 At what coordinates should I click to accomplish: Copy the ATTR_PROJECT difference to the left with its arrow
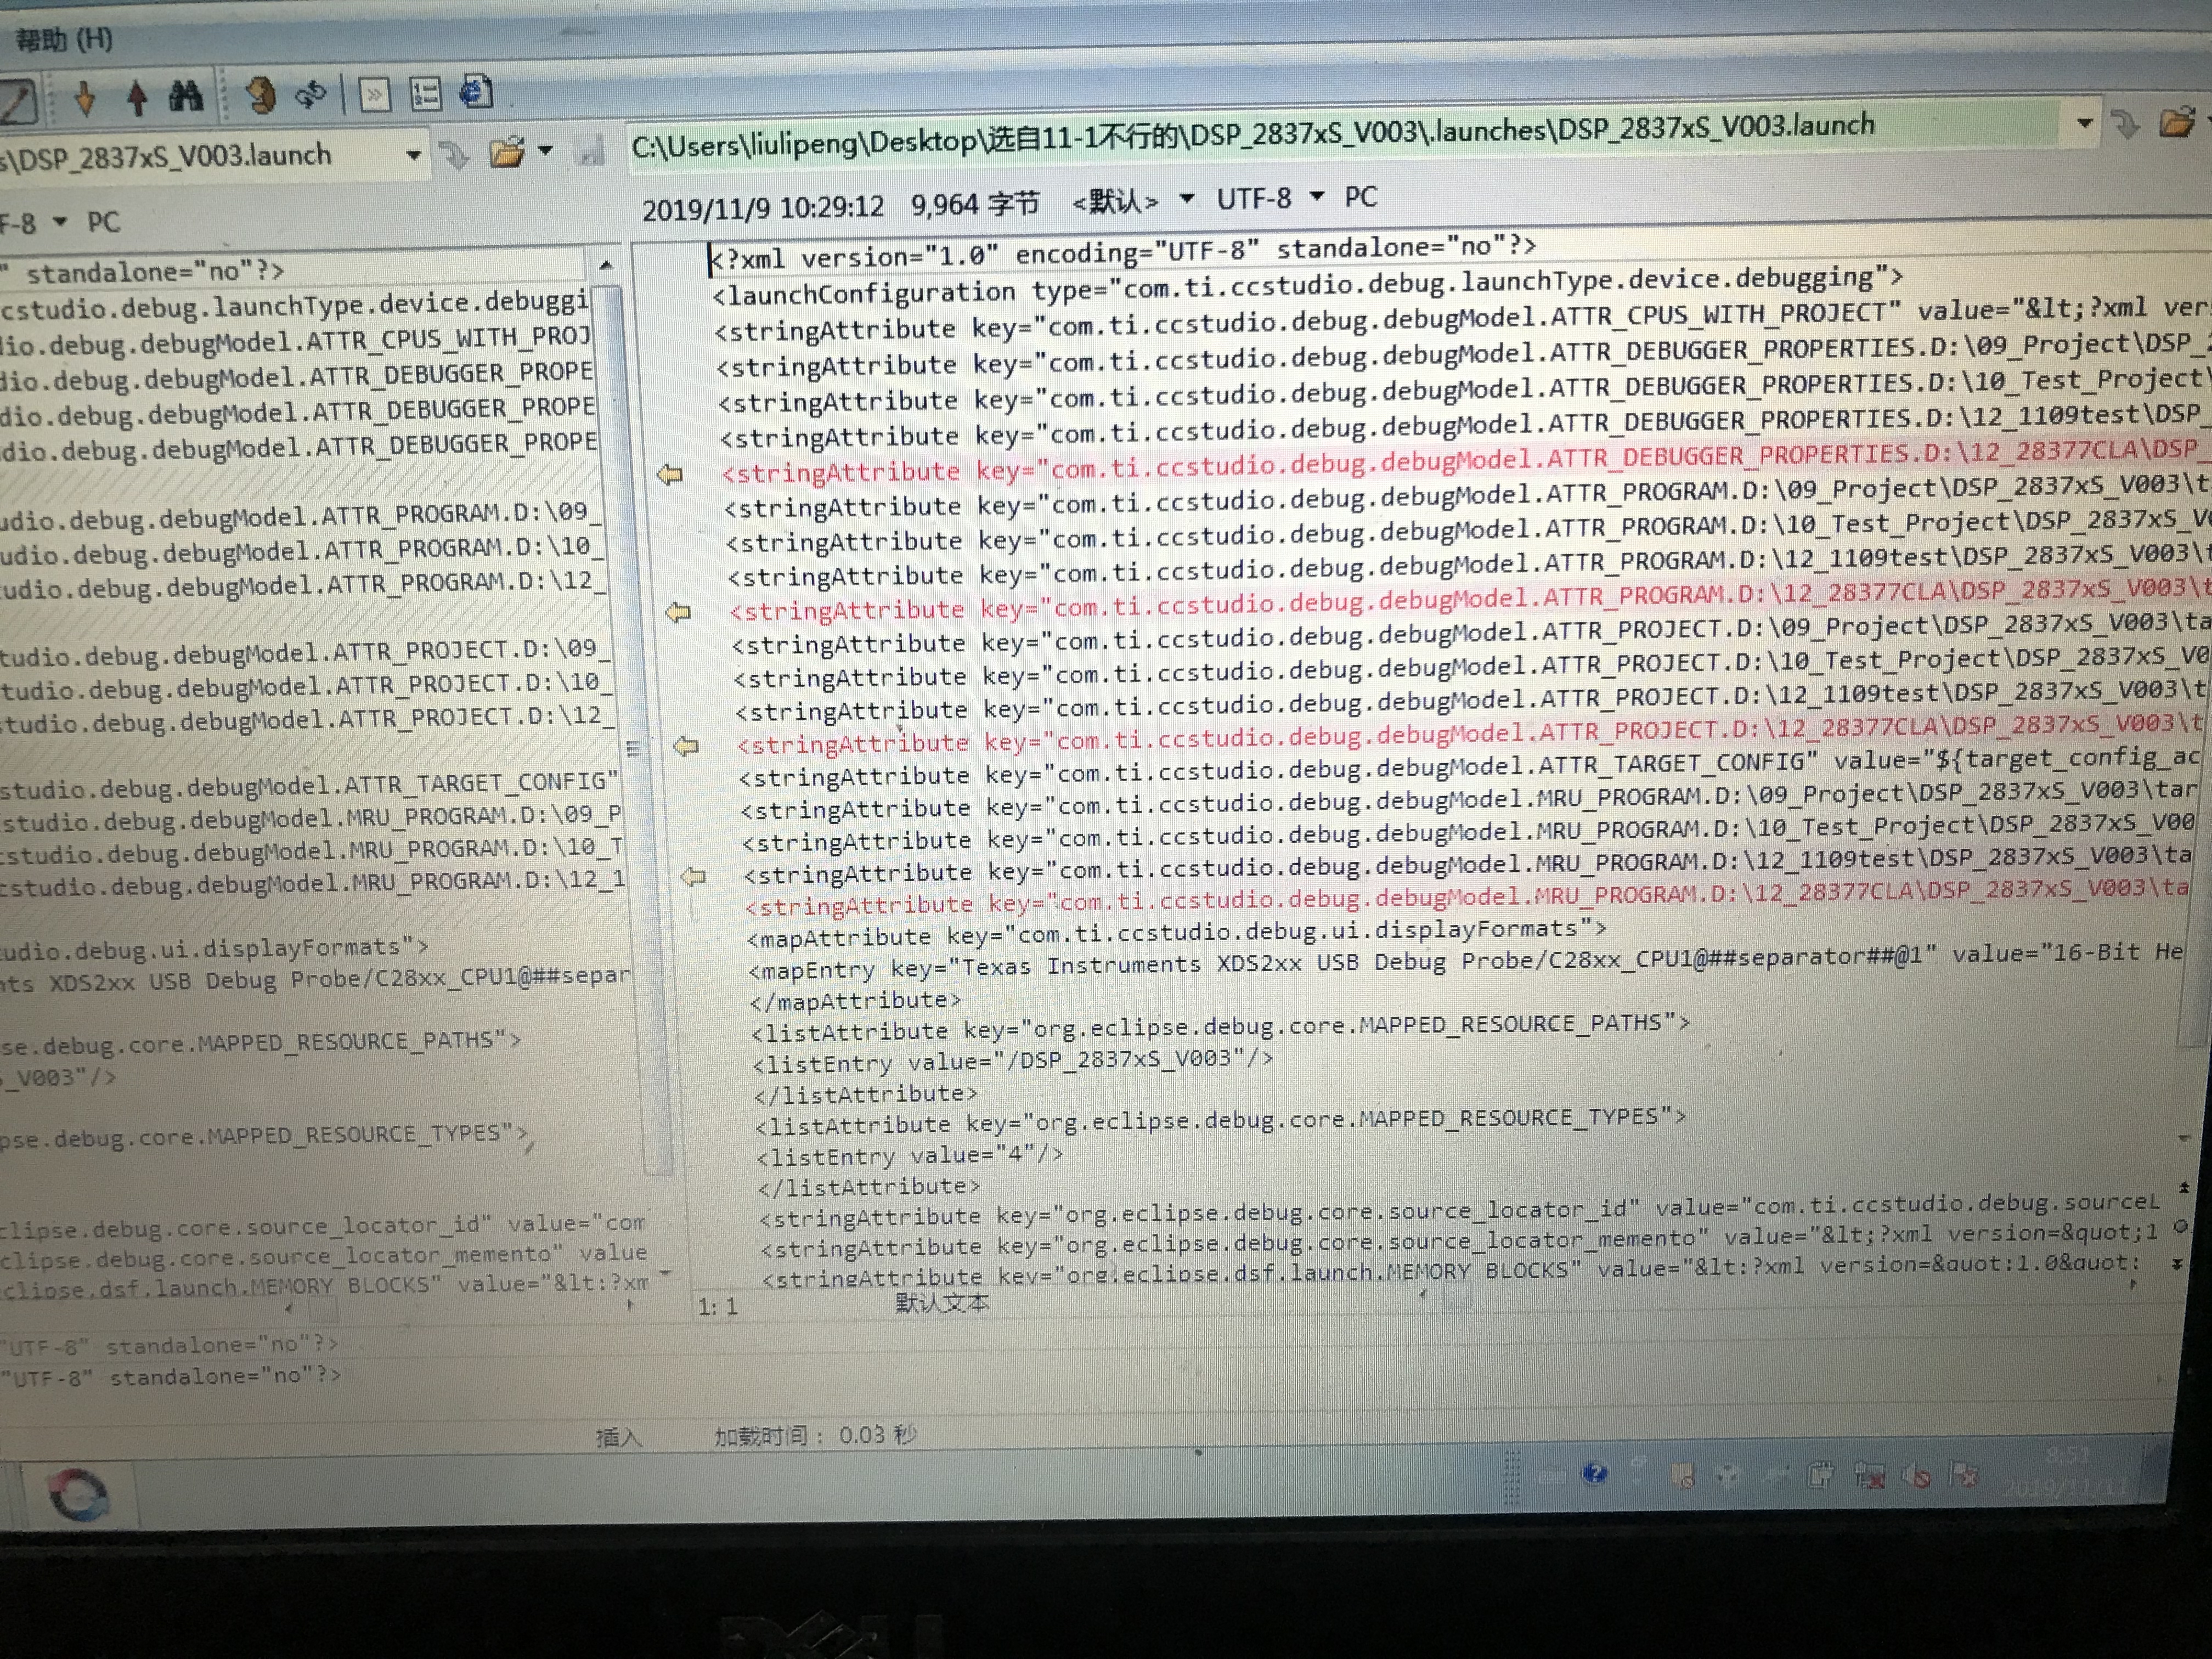tap(686, 746)
